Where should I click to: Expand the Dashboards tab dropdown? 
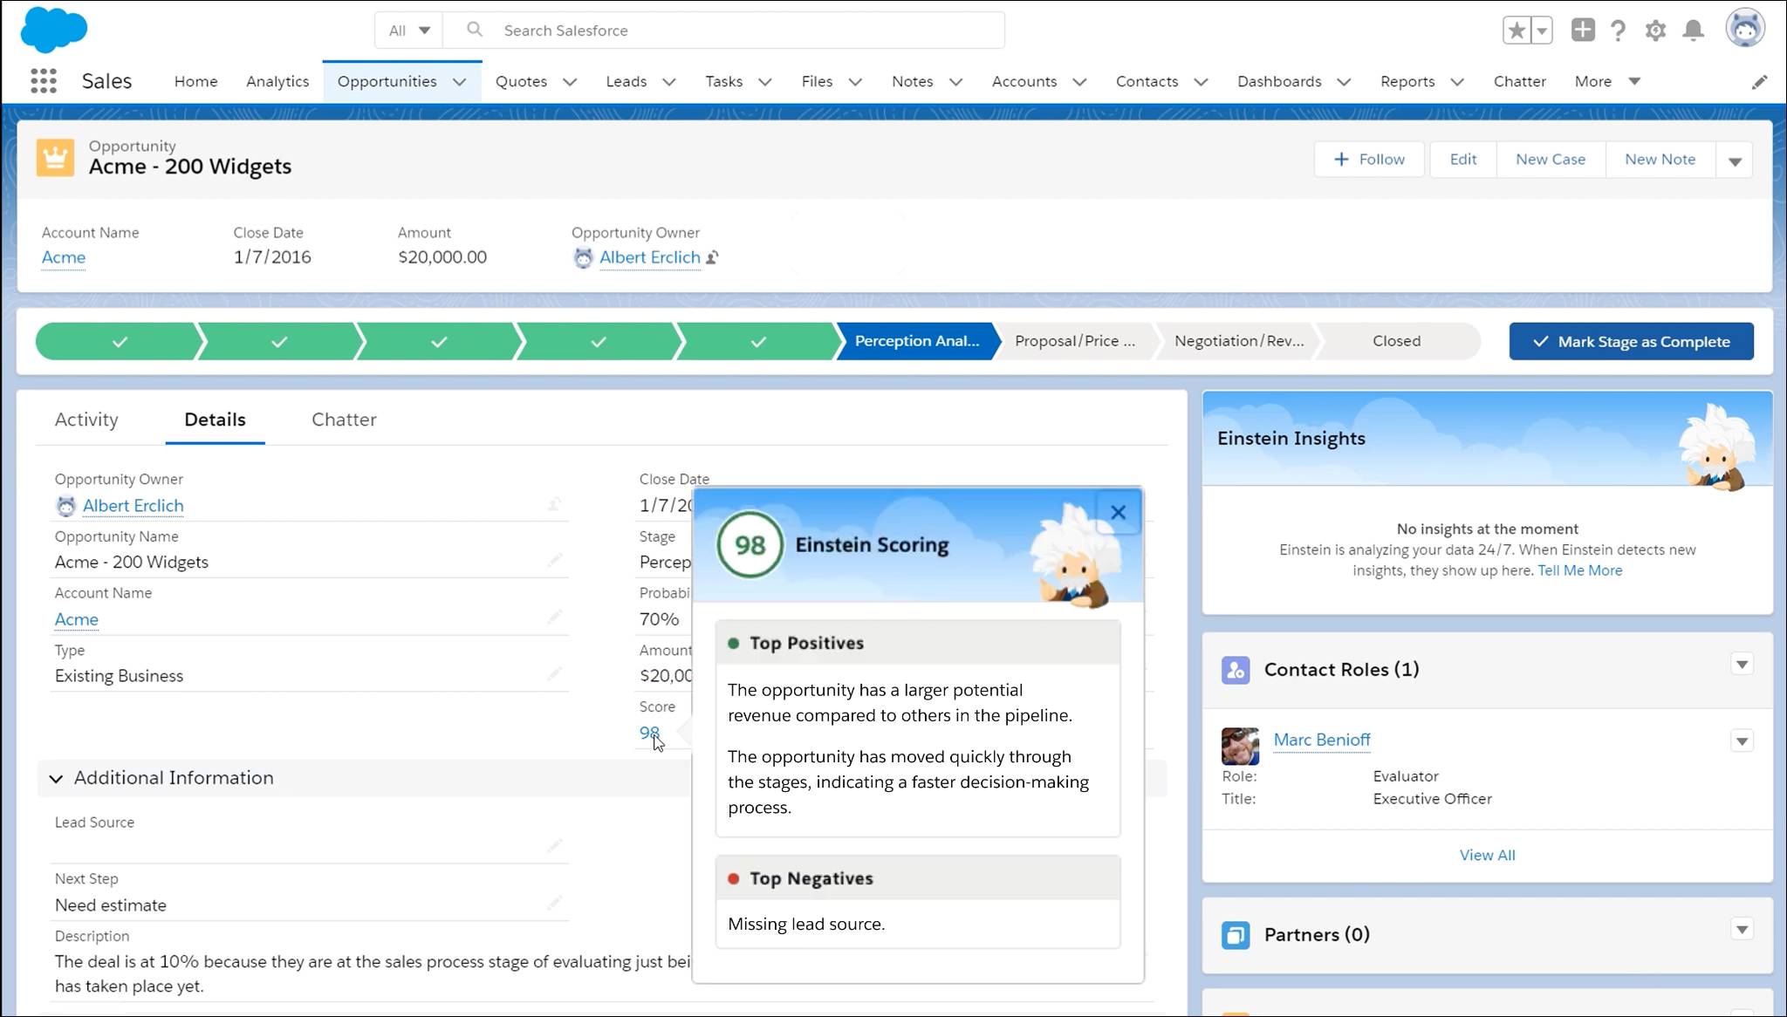pos(1344,82)
